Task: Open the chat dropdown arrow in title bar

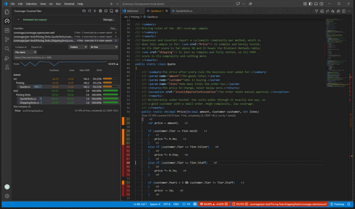Action: (x=243, y=4)
